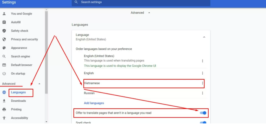Open Accessibility settings

(x=19, y=118)
